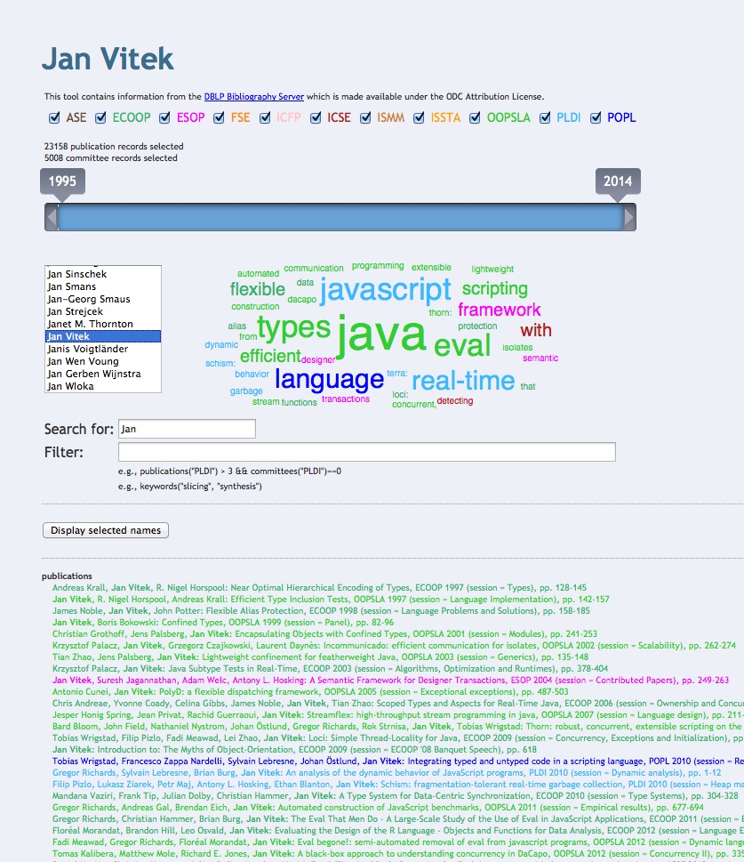Click the word javascript in word cloud
744x862 pixels.
click(385, 289)
